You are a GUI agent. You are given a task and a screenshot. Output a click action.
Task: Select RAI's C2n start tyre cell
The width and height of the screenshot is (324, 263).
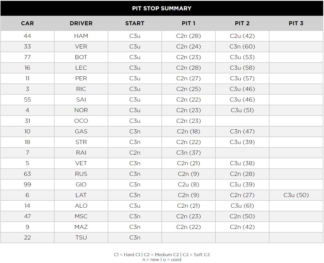coord(135,153)
